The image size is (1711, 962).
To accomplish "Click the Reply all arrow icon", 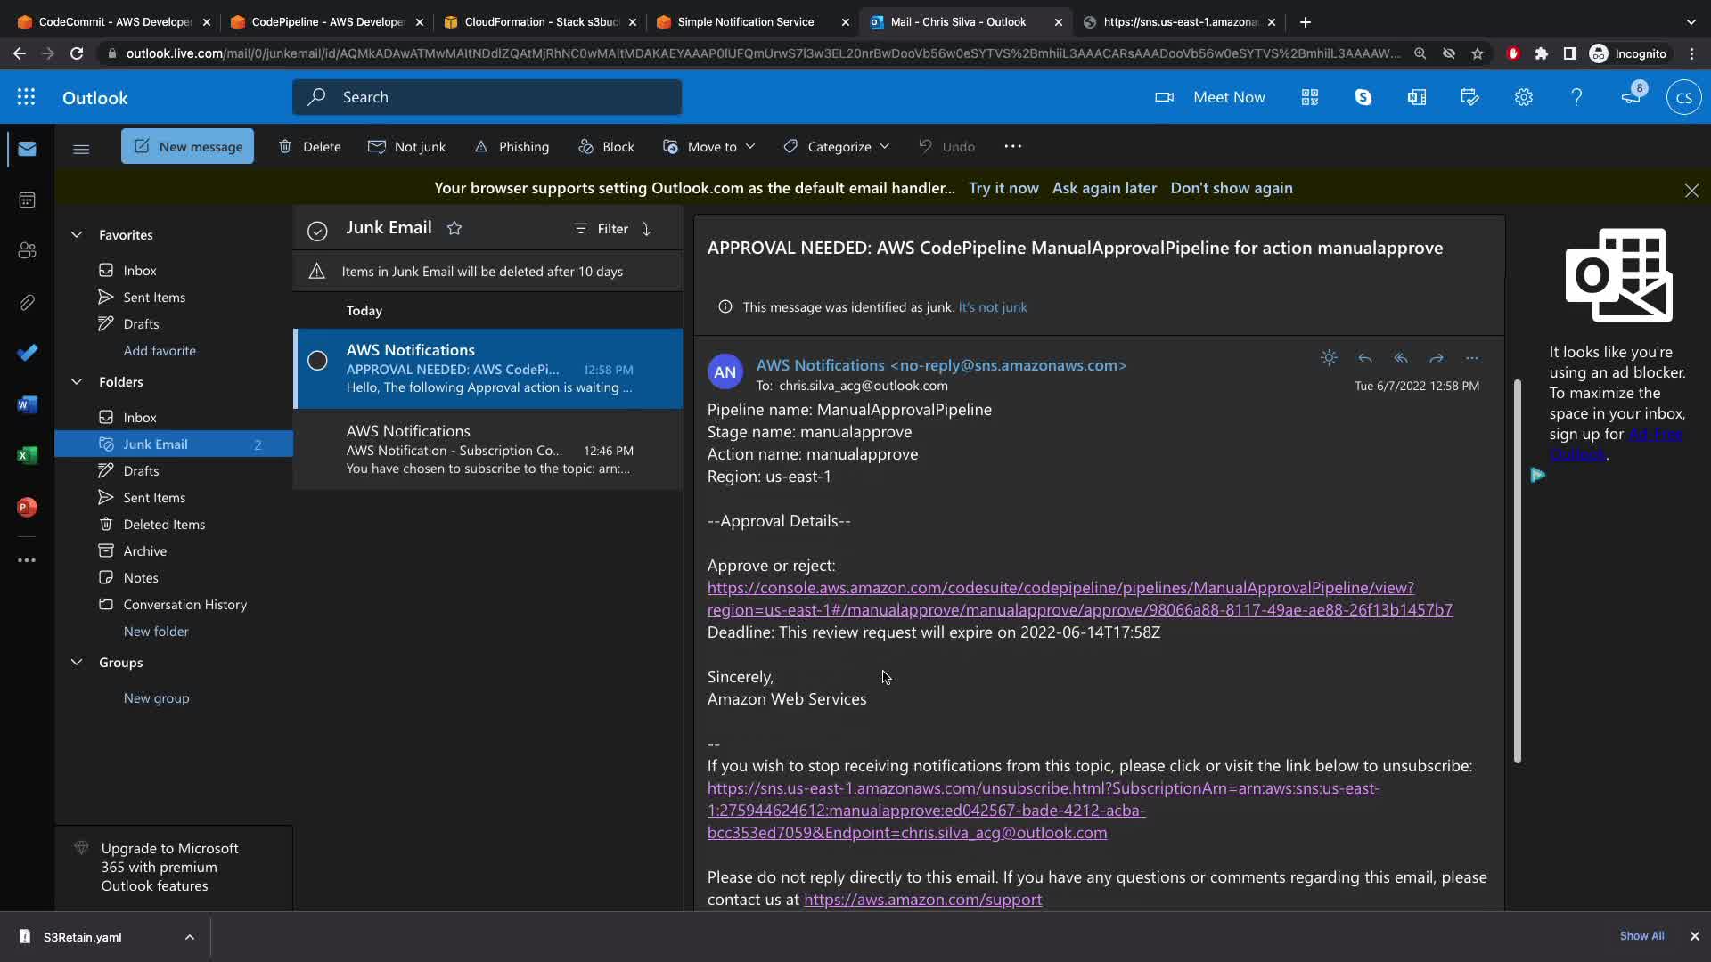I will click(1400, 358).
